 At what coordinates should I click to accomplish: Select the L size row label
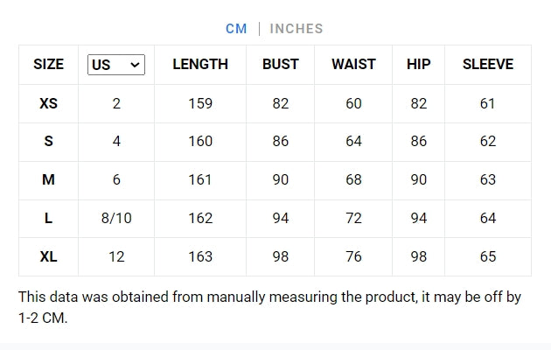pyautogui.click(x=49, y=219)
